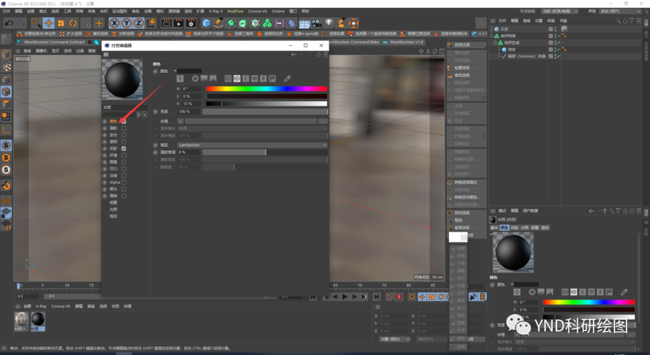This screenshot has height=355, width=650.
Task: Select the Scale tool in top toolbar
Action: tap(61, 23)
